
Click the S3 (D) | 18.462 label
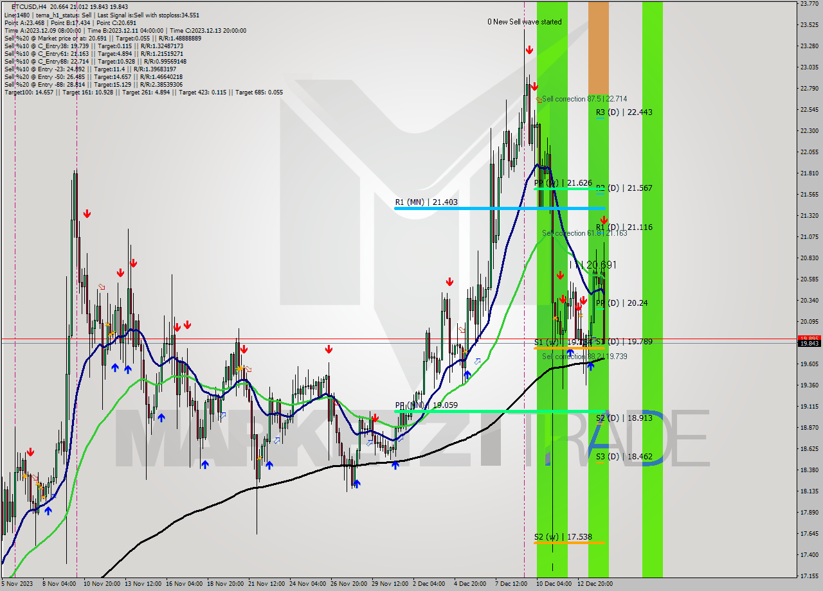click(624, 457)
